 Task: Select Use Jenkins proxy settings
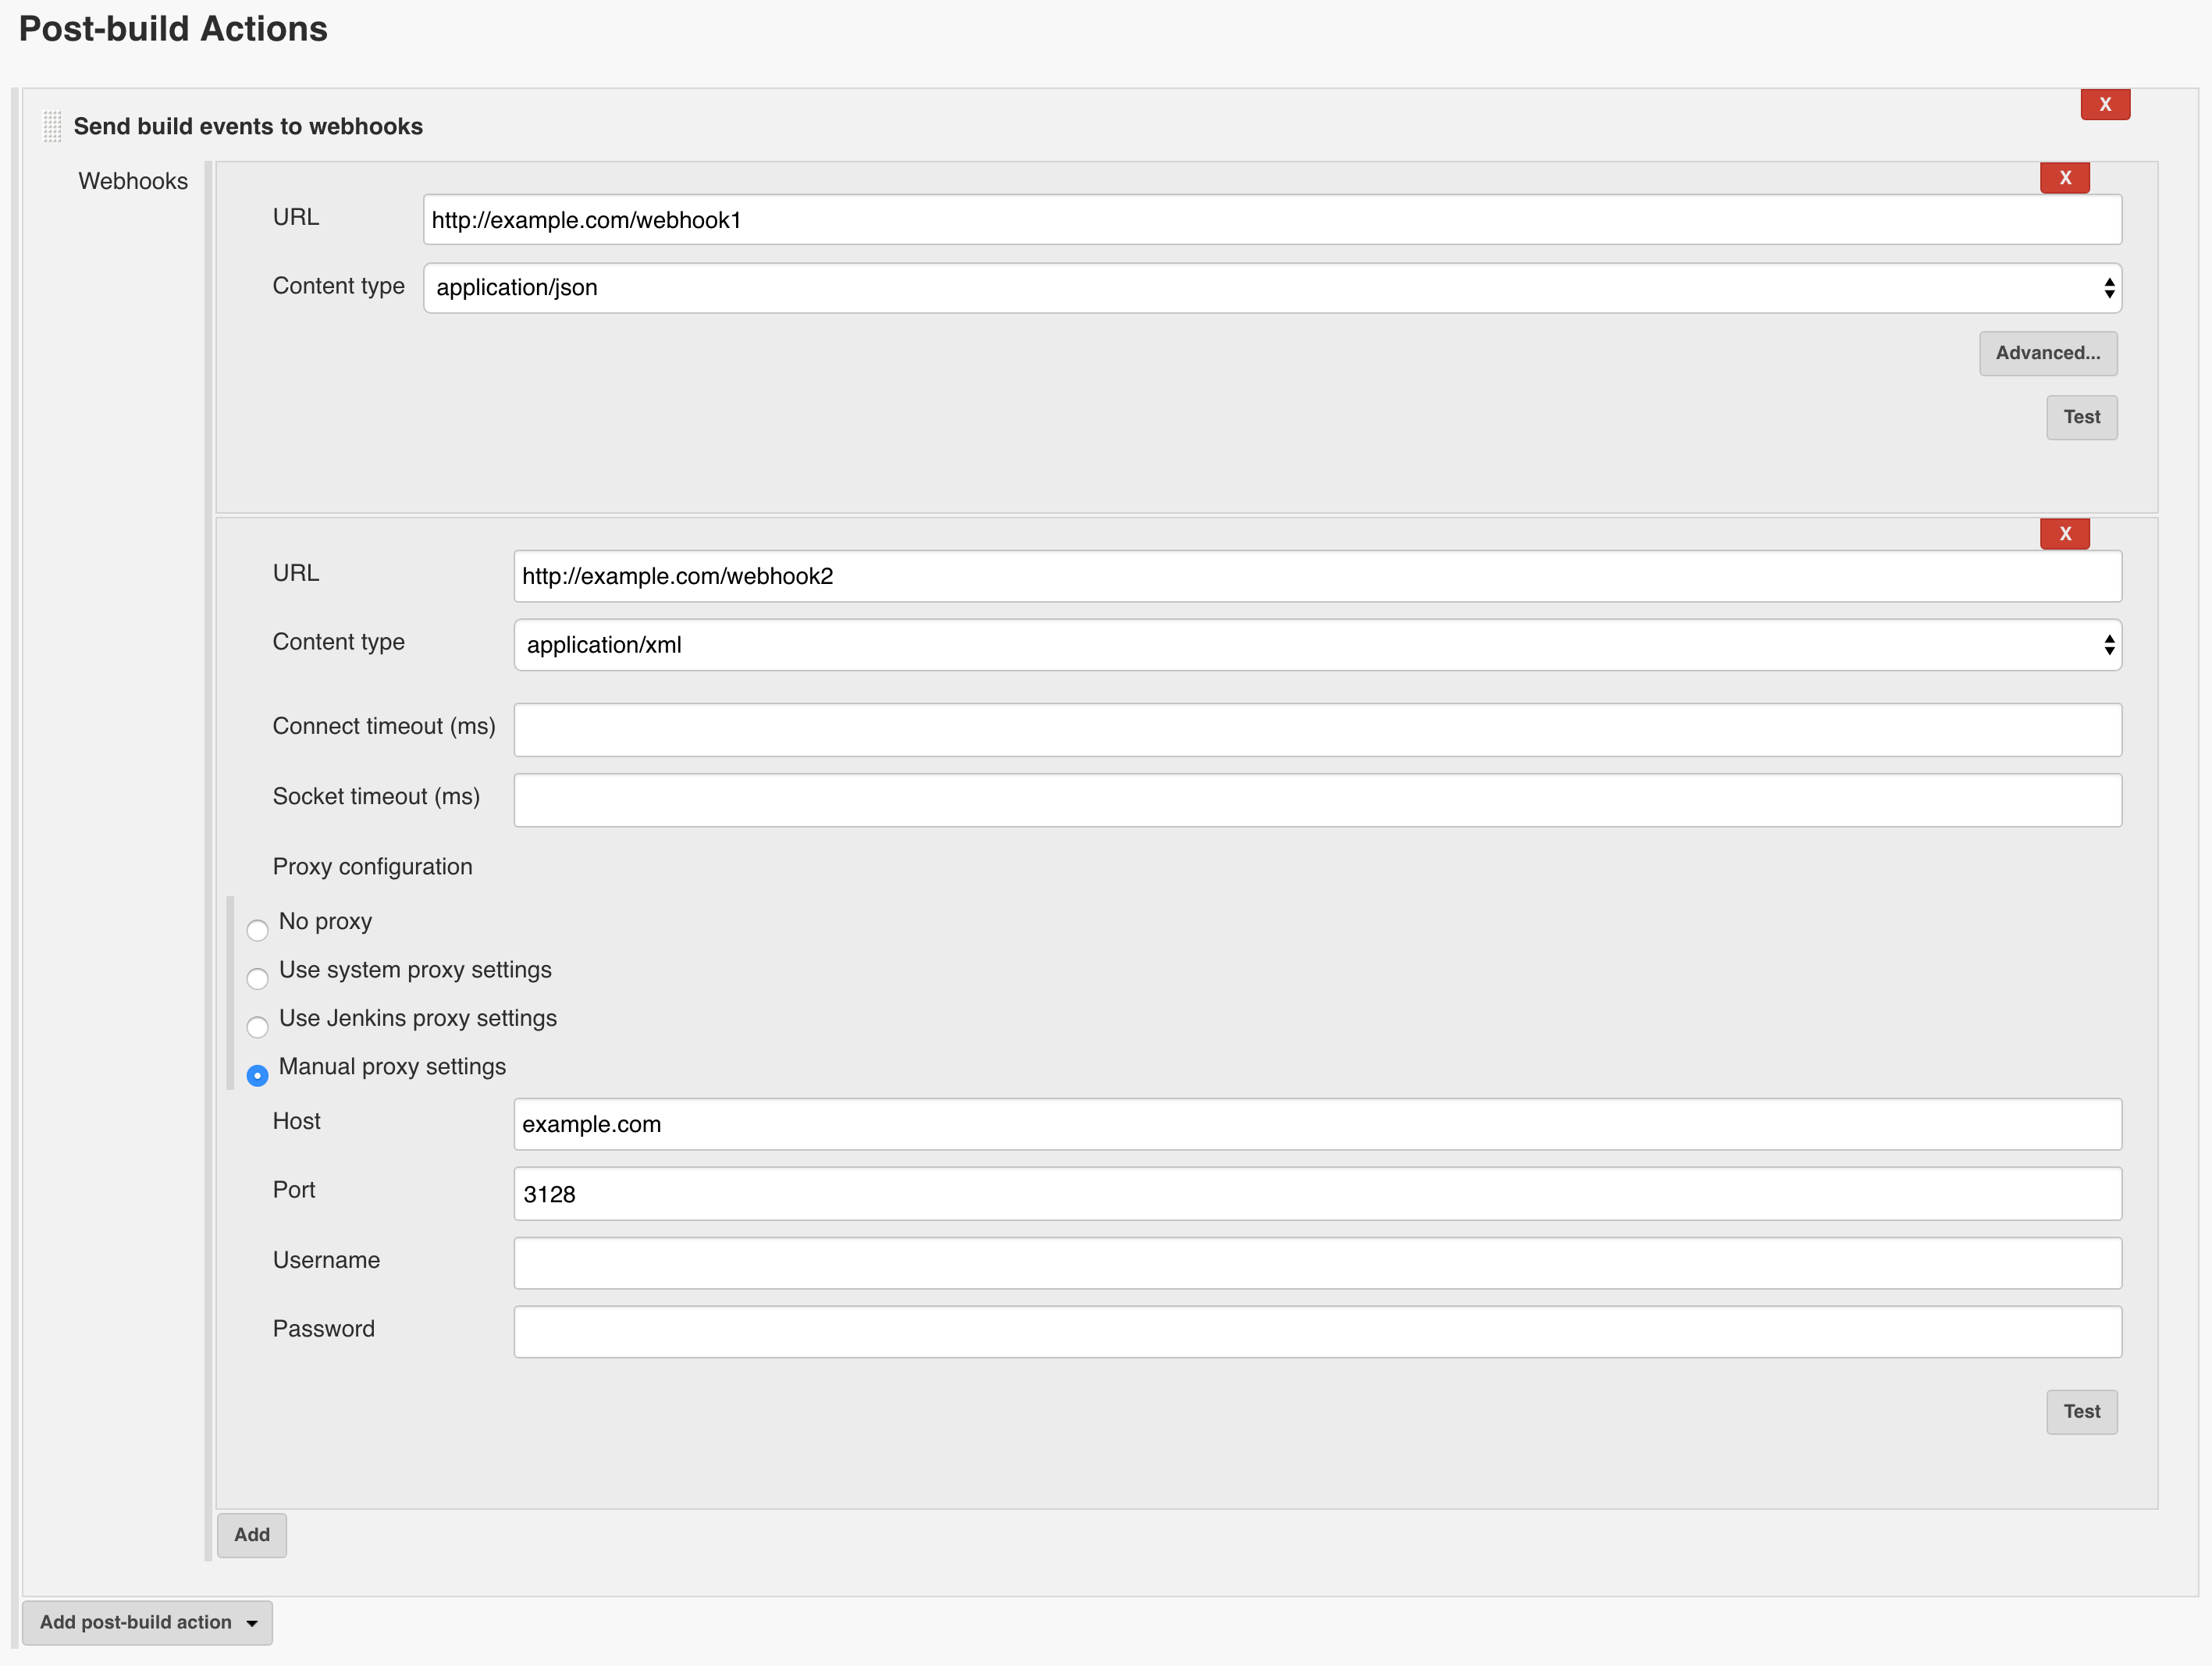(257, 1027)
